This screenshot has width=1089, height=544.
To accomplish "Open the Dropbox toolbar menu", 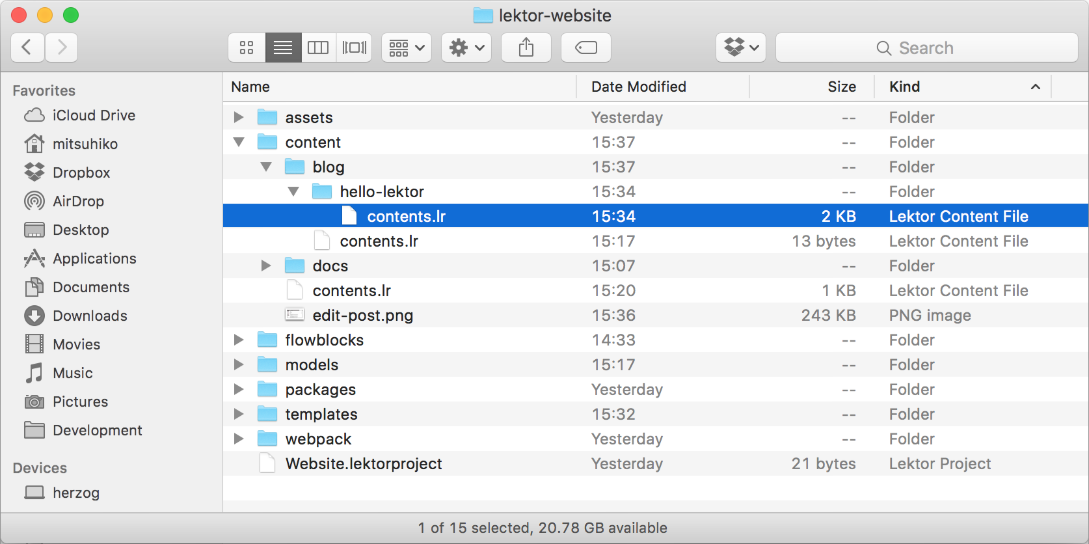I will pos(741,48).
